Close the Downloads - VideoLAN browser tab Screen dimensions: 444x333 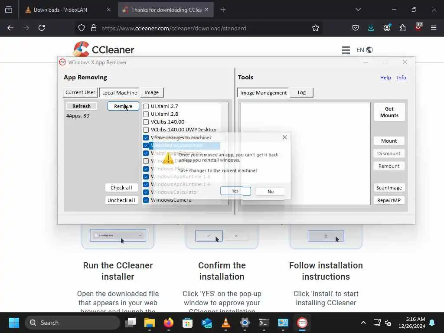[x=109, y=10]
